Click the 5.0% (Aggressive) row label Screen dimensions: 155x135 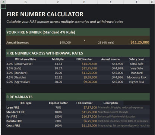18,82
